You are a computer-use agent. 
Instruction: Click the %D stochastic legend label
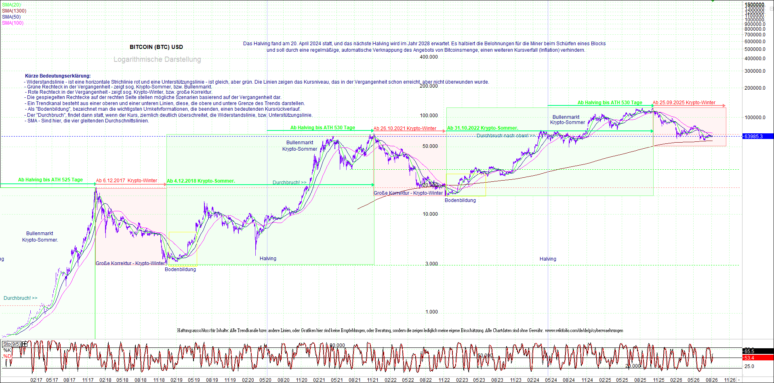click(7, 356)
